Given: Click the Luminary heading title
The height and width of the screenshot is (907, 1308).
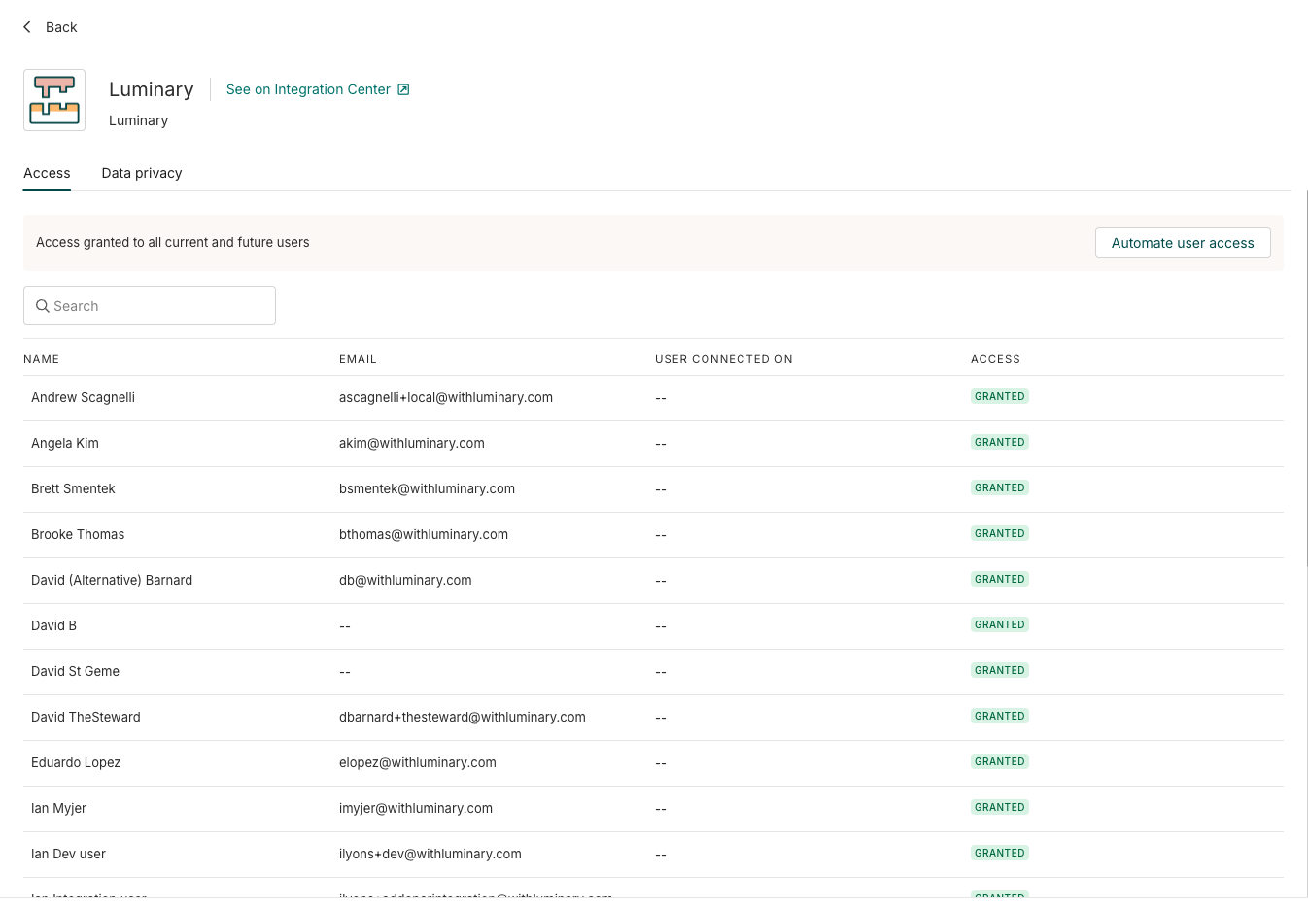Looking at the screenshot, I should 152,89.
